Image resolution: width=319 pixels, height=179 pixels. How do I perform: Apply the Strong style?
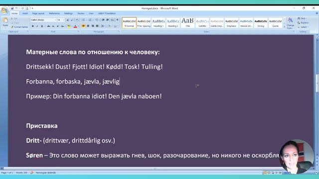click(x=261, y=23)
